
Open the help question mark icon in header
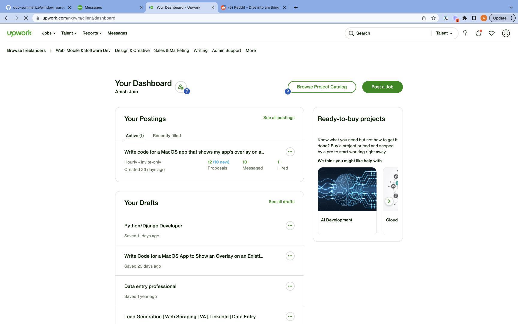[465, 33]
